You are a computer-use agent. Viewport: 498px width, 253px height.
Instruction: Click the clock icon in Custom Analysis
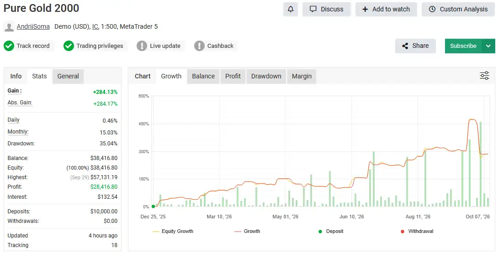pos(432,9)
